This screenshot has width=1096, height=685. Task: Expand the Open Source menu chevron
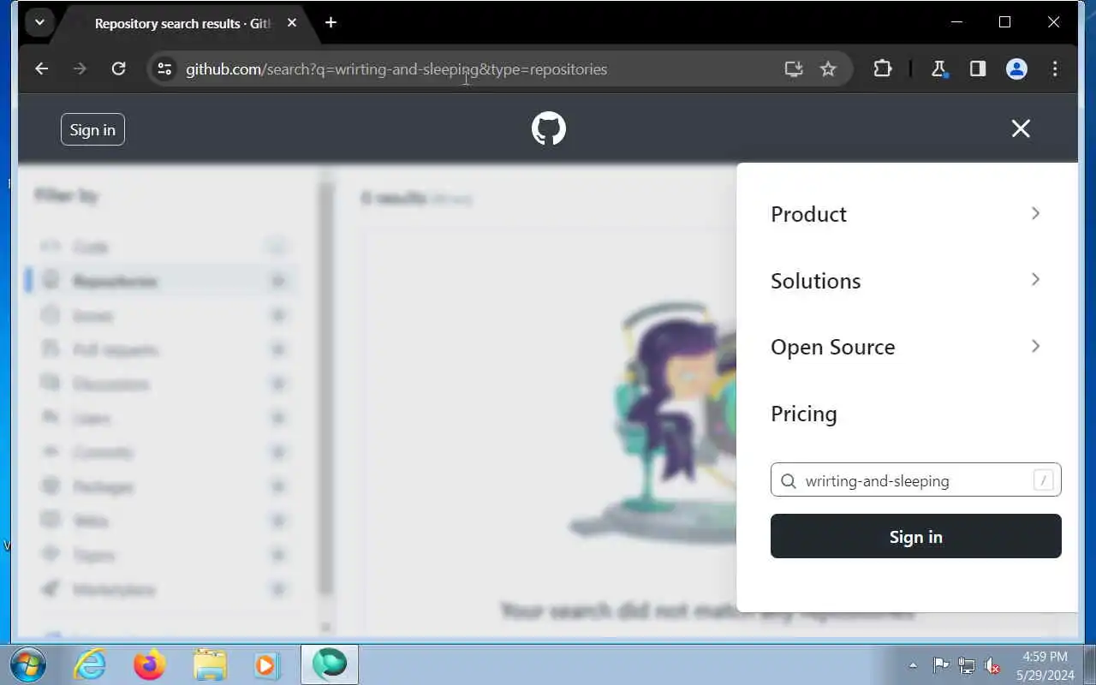1035,346
